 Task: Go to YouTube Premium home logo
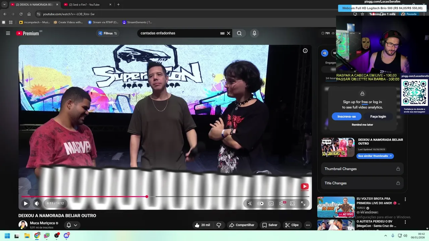pyautogui.click(x=27, y=33)
